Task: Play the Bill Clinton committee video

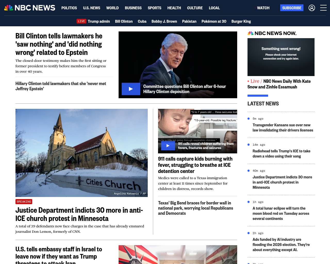Action: point(131,89)
